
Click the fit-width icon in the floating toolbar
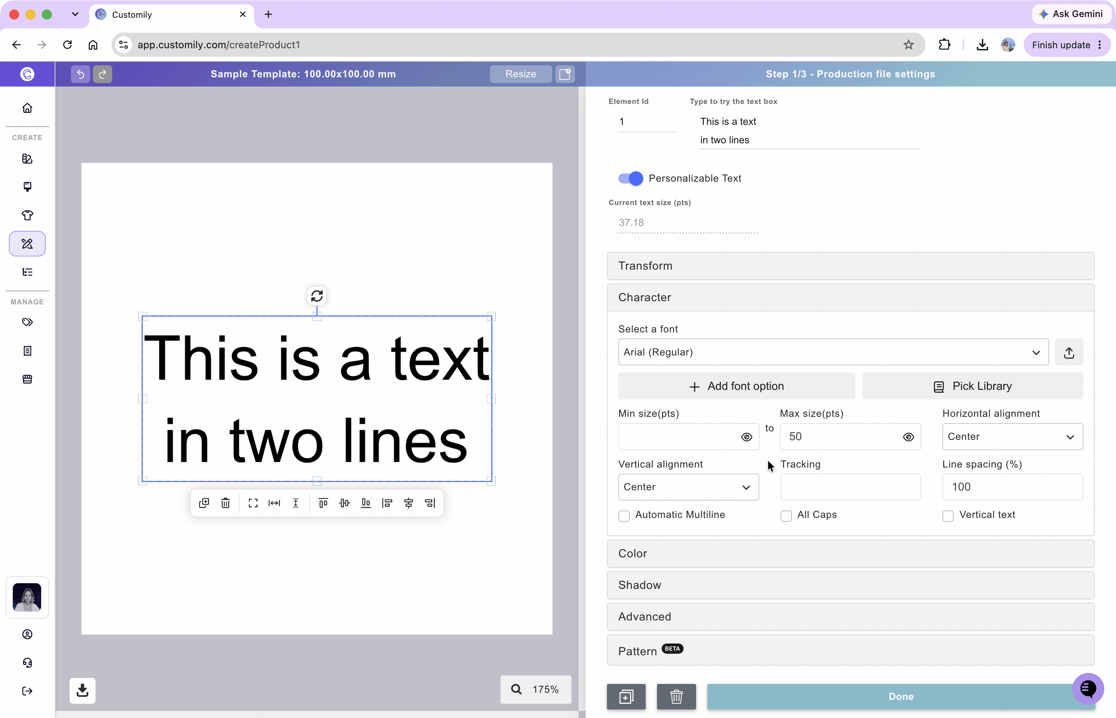point(274,503)
